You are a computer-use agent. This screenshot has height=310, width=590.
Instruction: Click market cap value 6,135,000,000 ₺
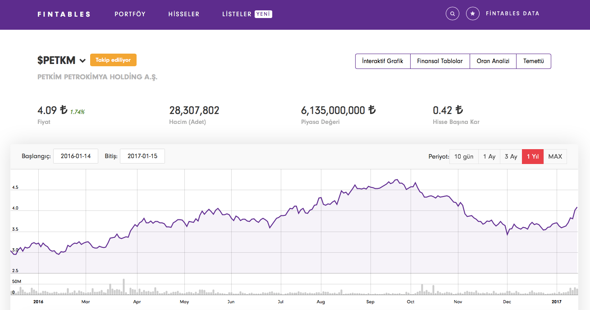pyautogui.click(x=338, y=110)
